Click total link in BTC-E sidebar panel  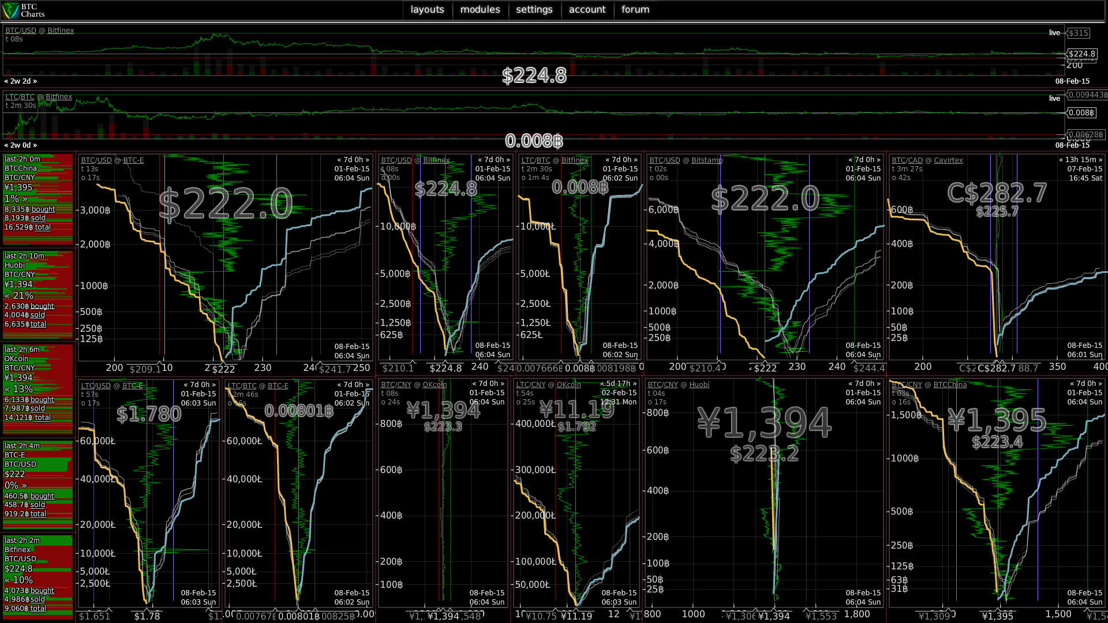[38, 514]
